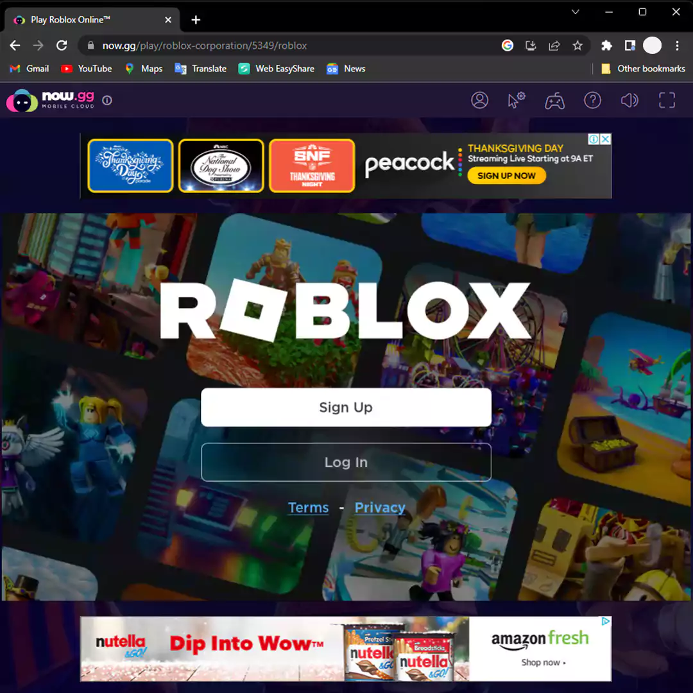Share this page using the share icon

(x=554, y=46)
